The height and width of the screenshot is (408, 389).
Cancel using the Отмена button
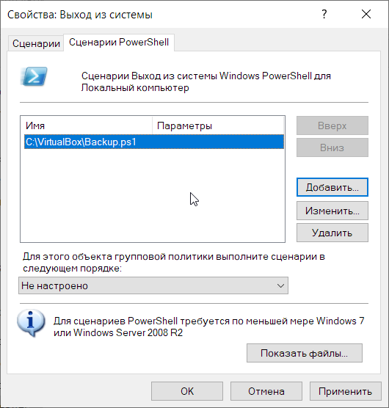pyautogui.click(x=266, y=391)
